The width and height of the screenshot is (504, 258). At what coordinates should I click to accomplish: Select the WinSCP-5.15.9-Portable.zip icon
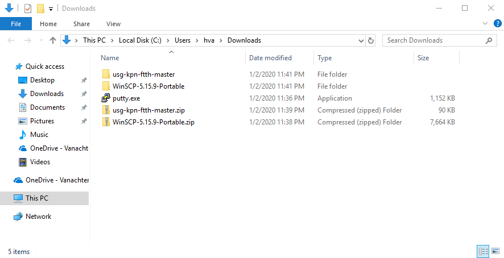point(106,122)
